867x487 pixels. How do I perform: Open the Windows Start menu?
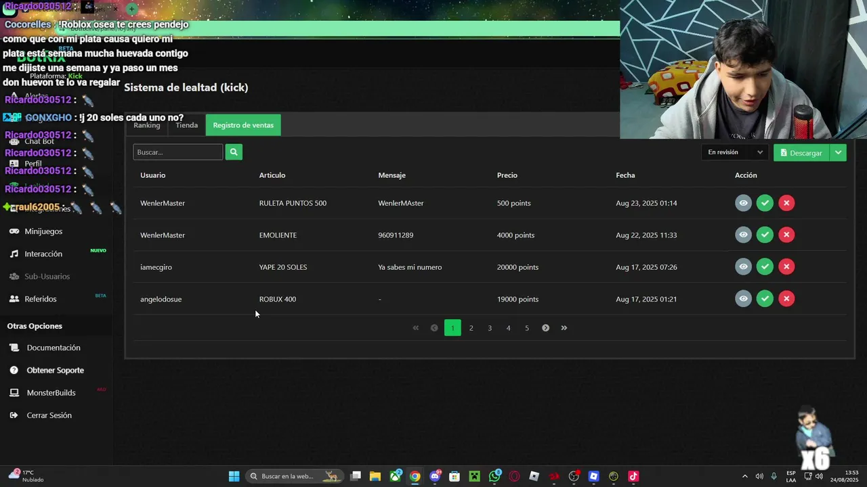pyautogui.click(x=234, y=476)
